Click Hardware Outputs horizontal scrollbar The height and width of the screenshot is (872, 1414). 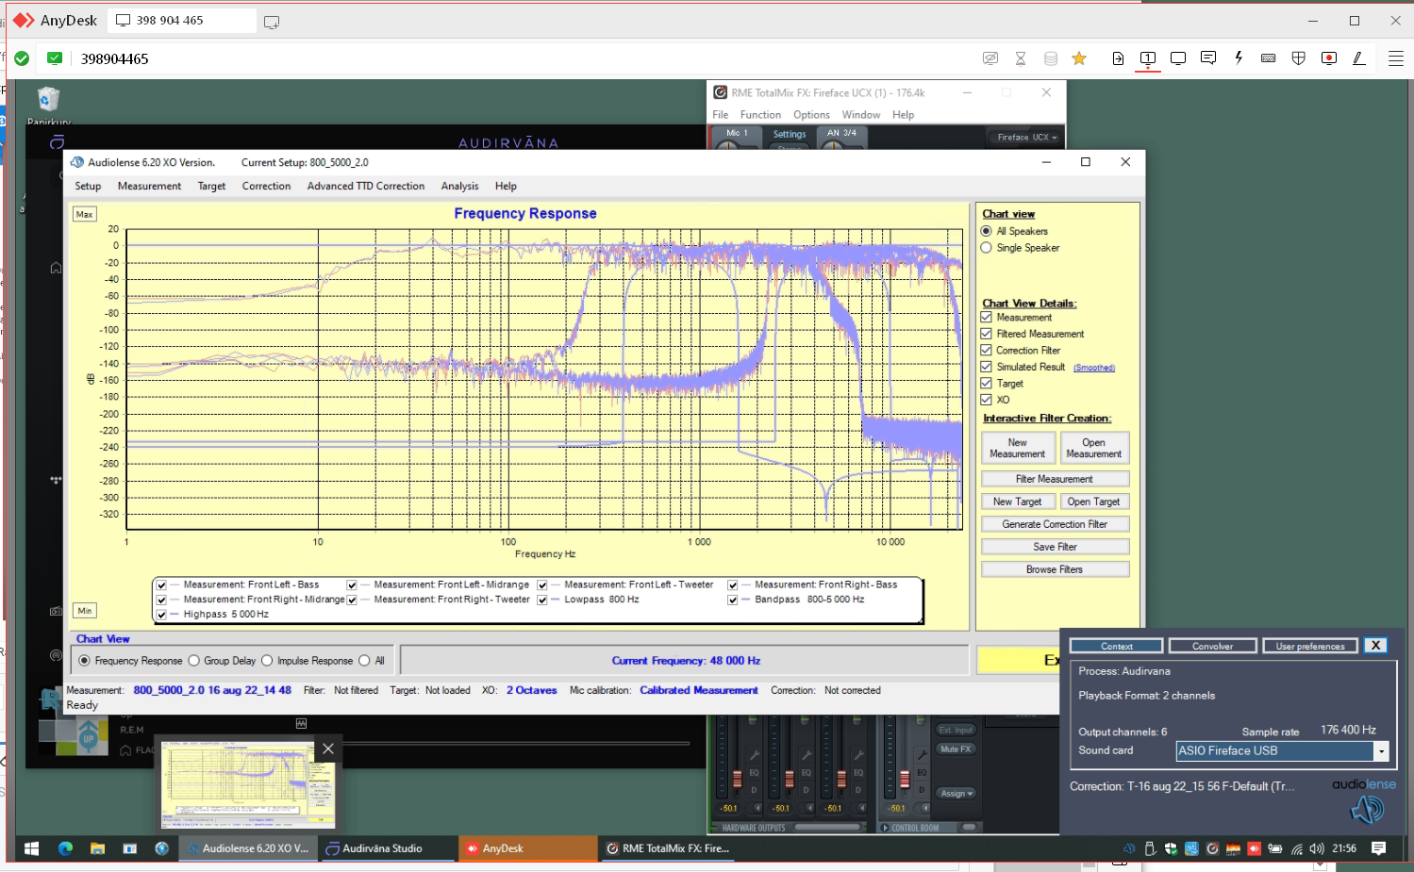[828, 828]
